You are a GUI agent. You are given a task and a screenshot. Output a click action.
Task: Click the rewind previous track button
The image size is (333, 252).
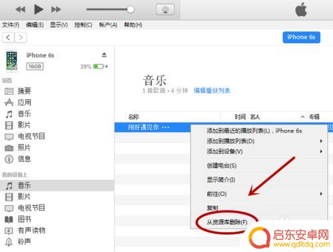(x=21, y=9)
